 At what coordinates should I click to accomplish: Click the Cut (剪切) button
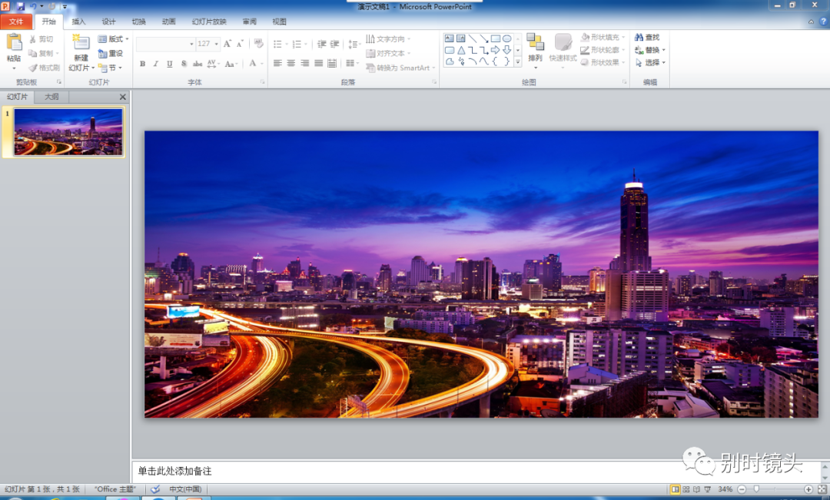[x=41, y=39]
